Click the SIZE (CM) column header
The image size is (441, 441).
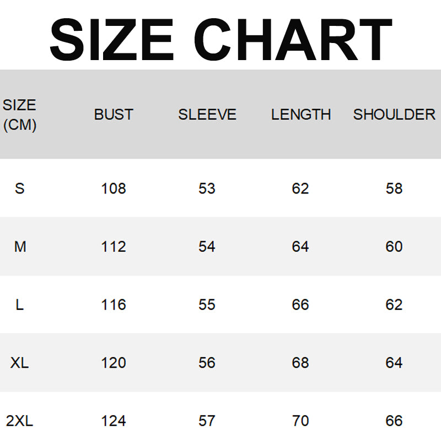coord(19,115)
